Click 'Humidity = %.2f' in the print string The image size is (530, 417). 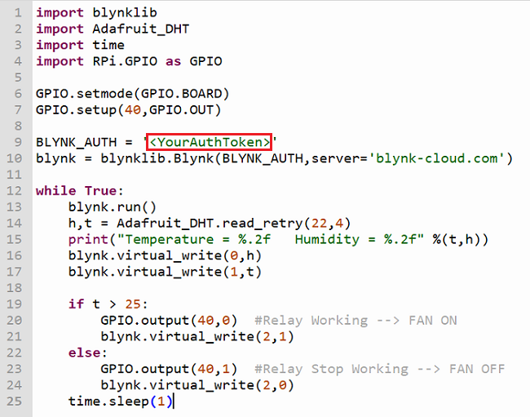click(356, 239)
